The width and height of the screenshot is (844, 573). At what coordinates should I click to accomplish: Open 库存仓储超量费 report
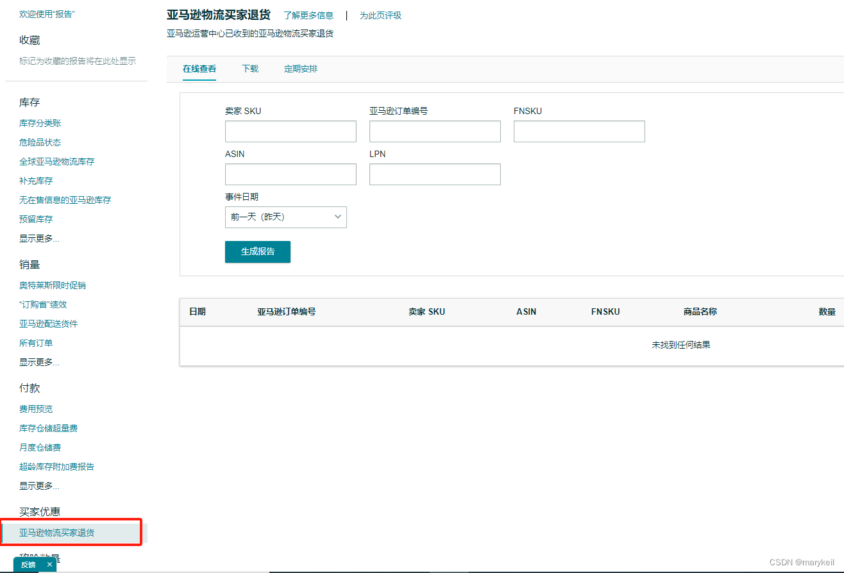(x=48, y=428)
